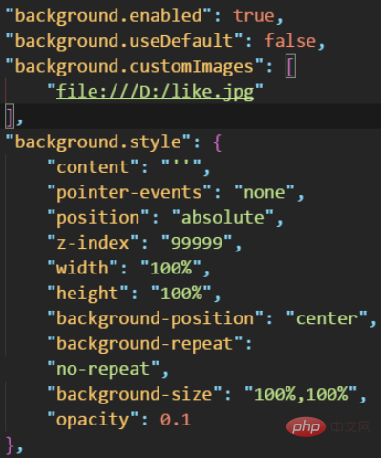
Task: Click the "position" key
Action: pyautogui.click(x=98, y=218)
